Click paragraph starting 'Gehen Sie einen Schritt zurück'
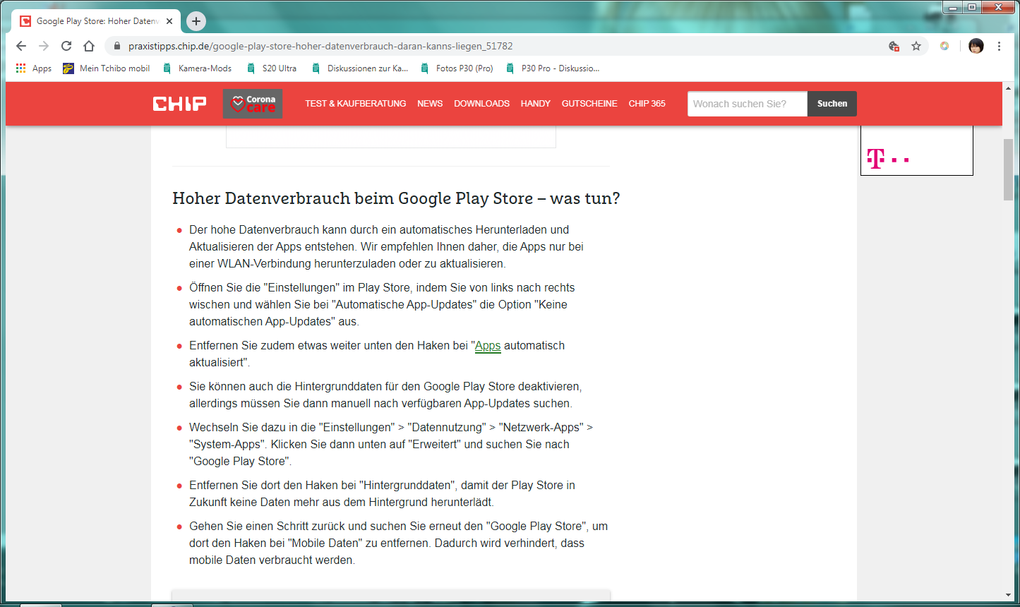The width and height of the screenshot is (1020, 607). point(398,543)
